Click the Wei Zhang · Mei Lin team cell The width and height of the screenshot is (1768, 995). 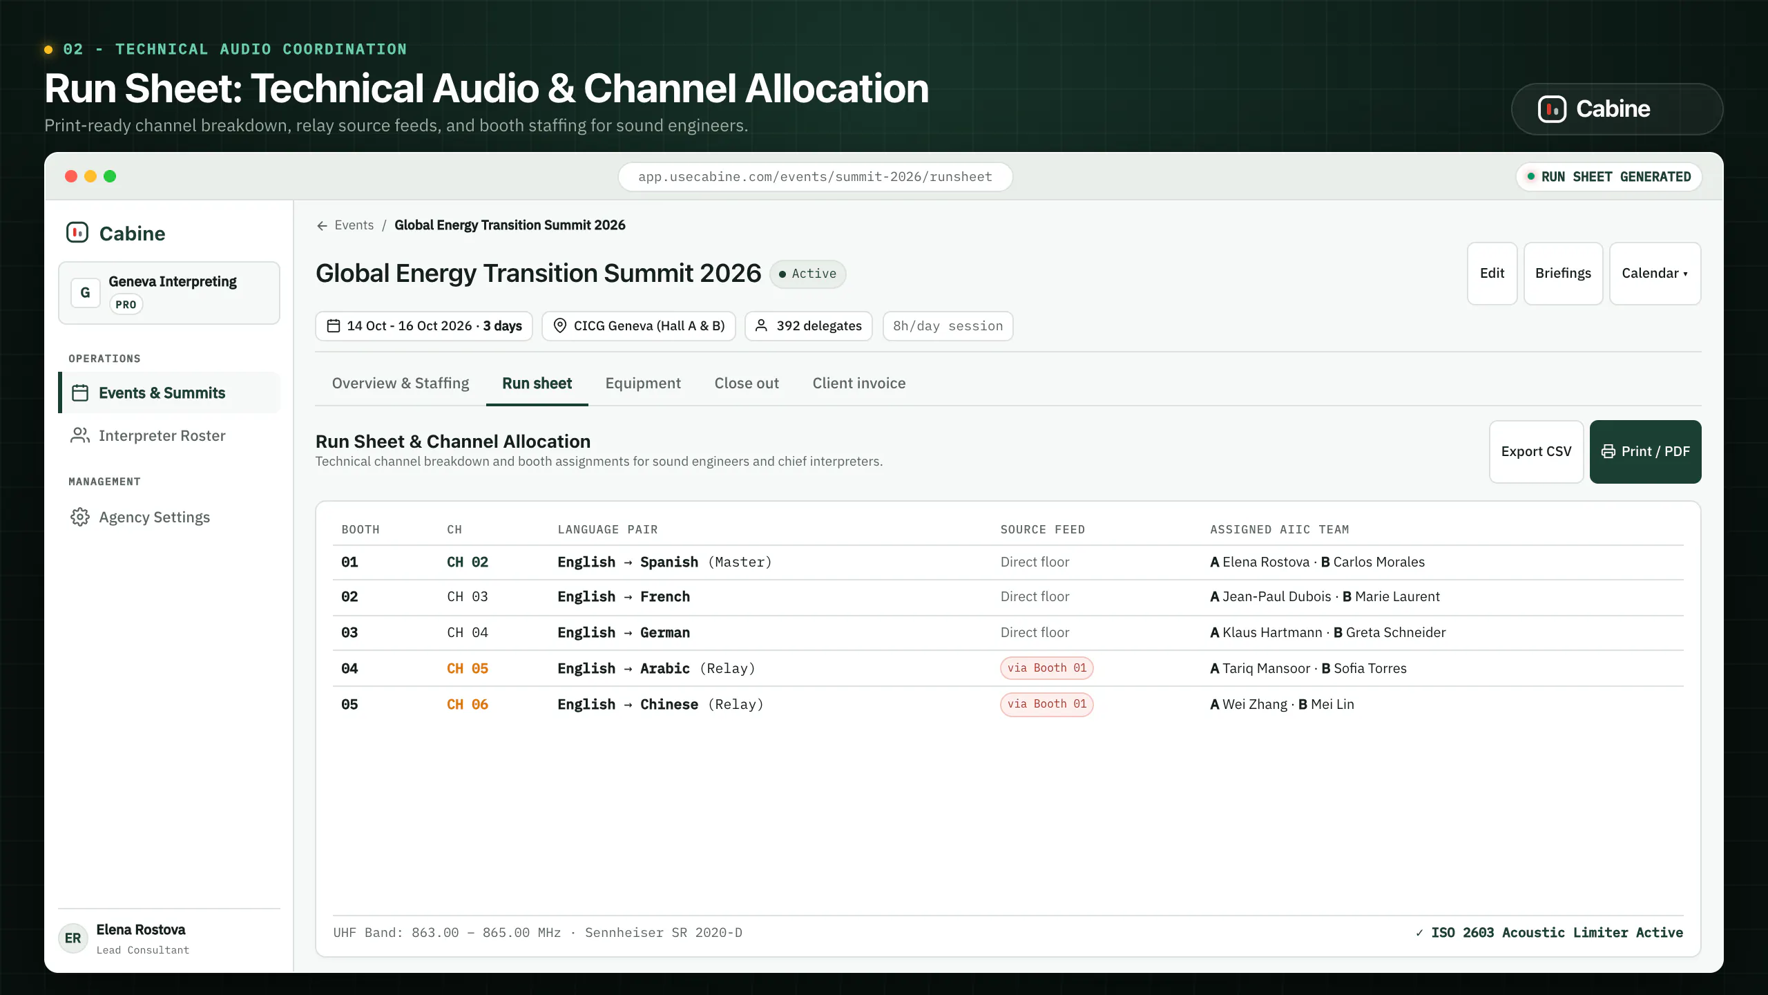point(1282,705)
